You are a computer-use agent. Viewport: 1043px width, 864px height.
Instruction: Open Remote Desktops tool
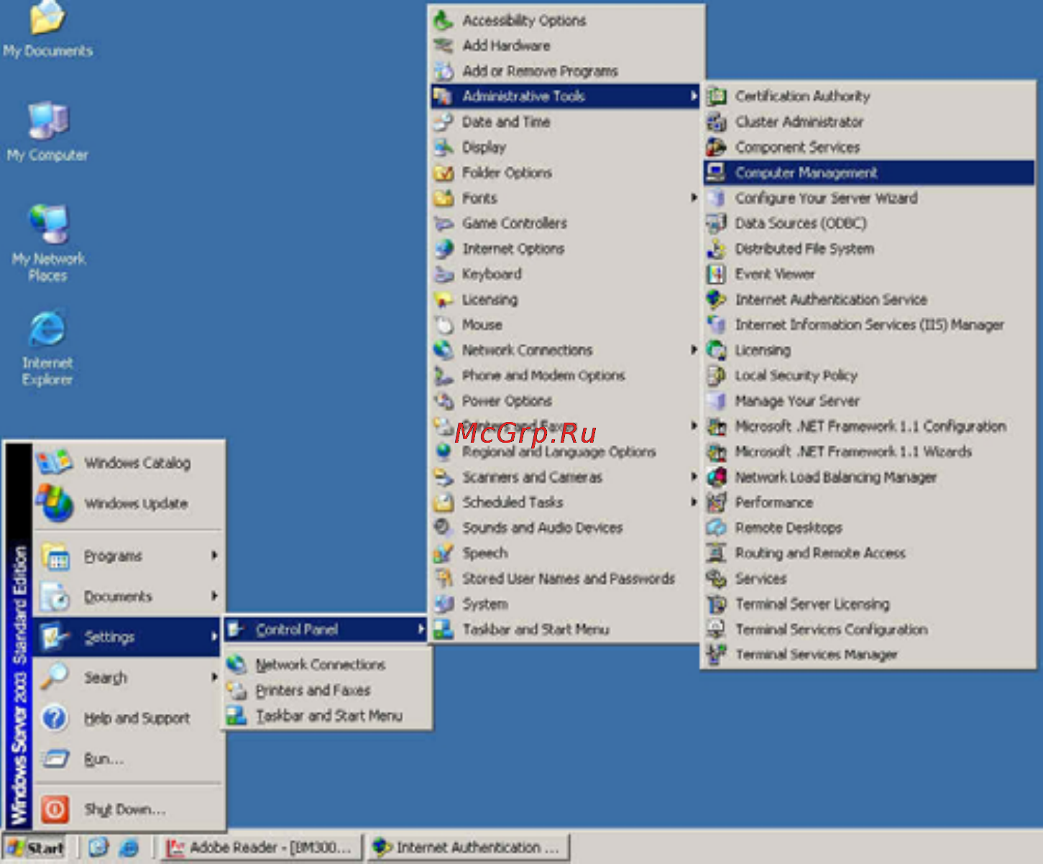(x=868, y=528)
